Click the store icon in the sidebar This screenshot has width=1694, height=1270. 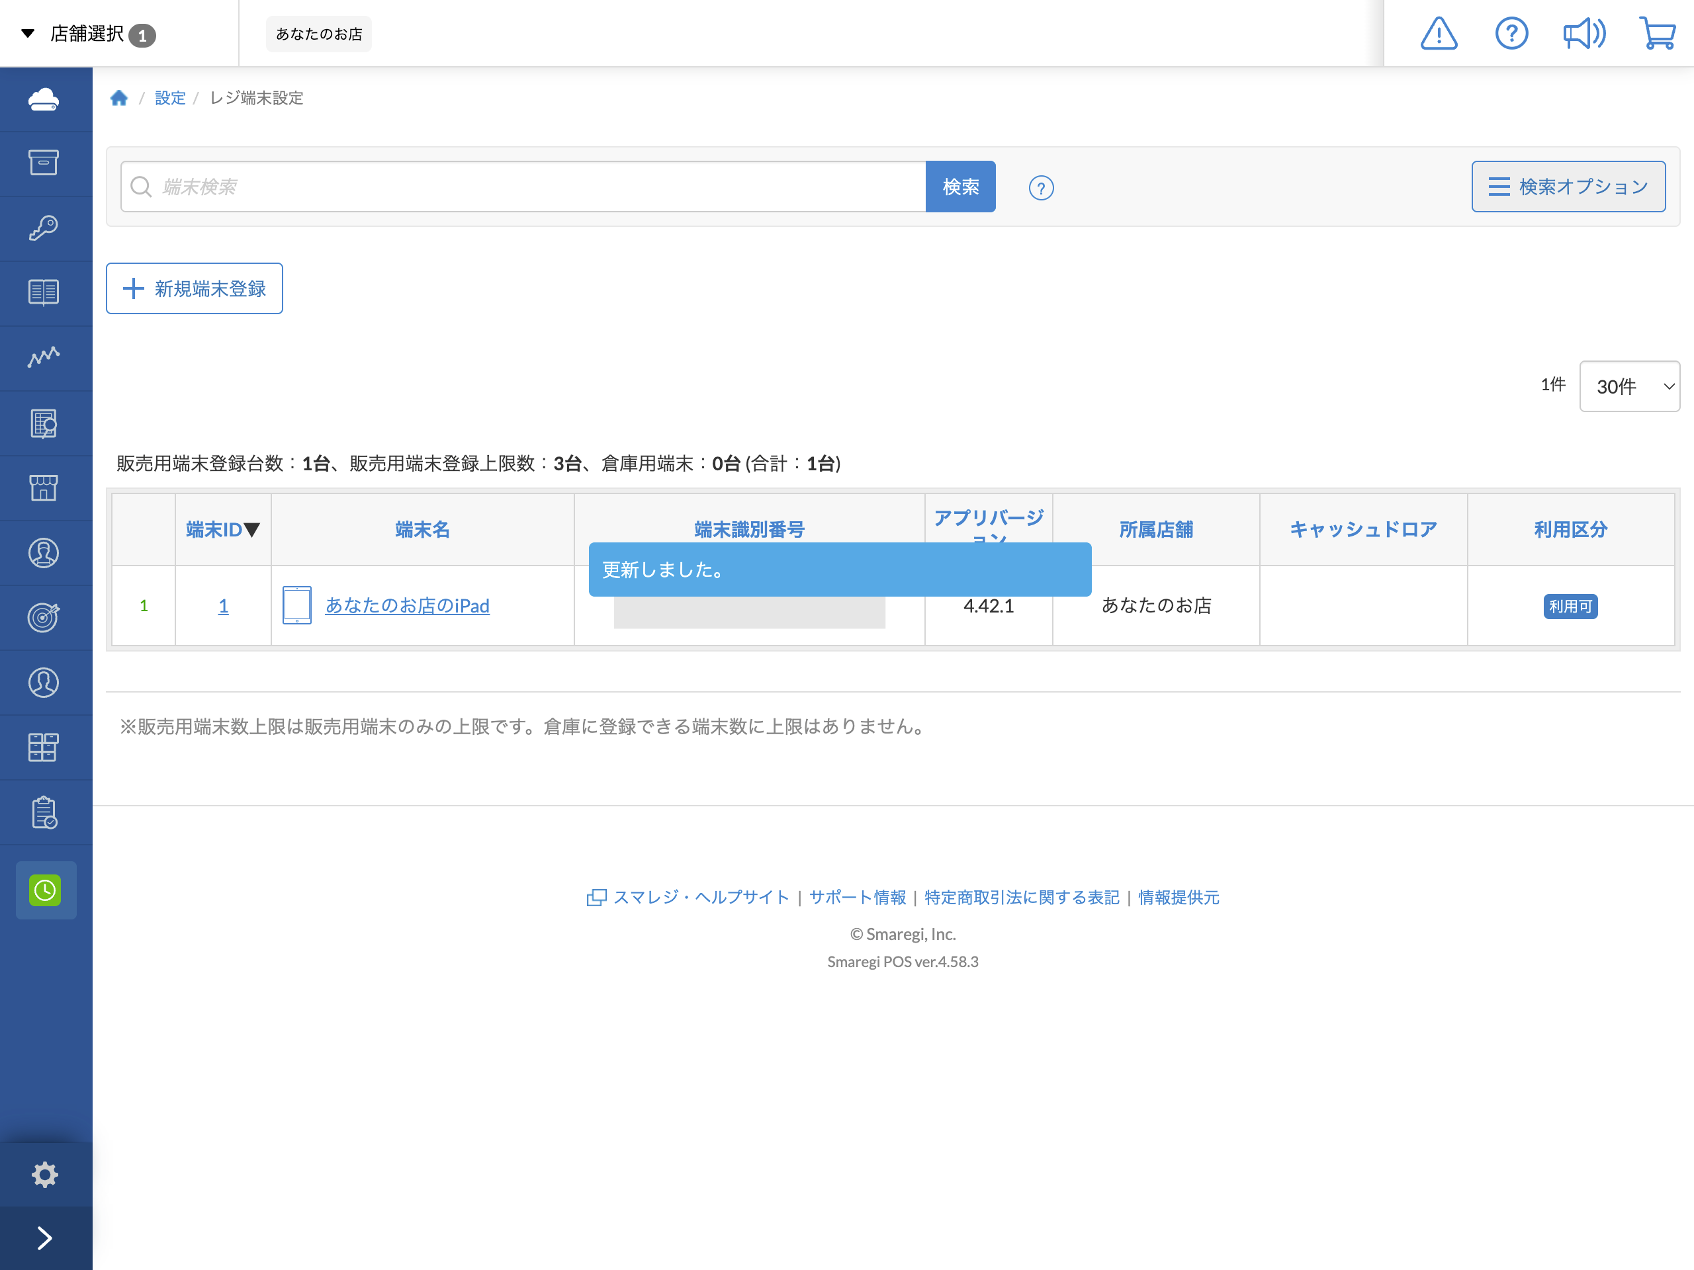(x=45, y=487)
